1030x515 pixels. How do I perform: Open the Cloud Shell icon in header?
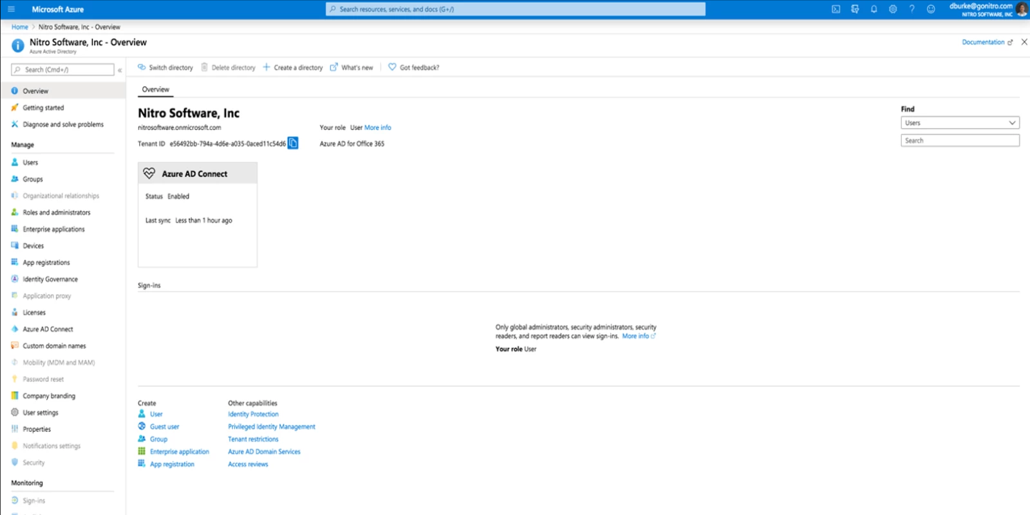point(836,9)
